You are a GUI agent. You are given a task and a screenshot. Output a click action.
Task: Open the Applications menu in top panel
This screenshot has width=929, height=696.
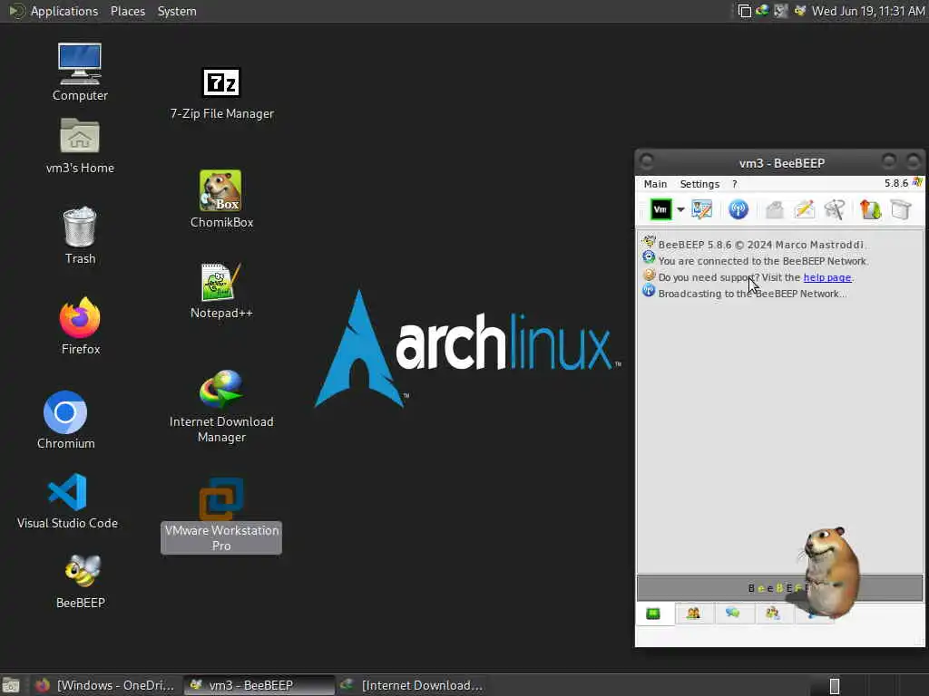click(x=64, y=11)
